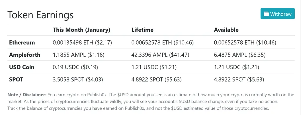
Task: Select the Ampleforth row label
Action: (x=25, y=55)
